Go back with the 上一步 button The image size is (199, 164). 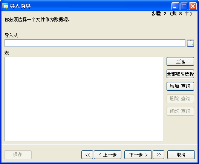[x=108, y=155]
